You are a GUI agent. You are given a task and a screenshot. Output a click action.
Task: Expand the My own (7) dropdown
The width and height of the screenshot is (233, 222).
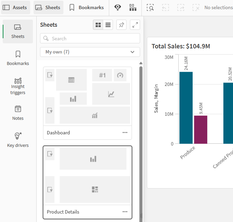(x=90, y=52)
